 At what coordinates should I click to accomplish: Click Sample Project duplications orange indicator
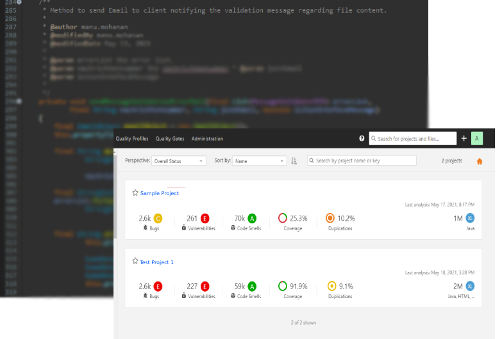tap(330, 218)
